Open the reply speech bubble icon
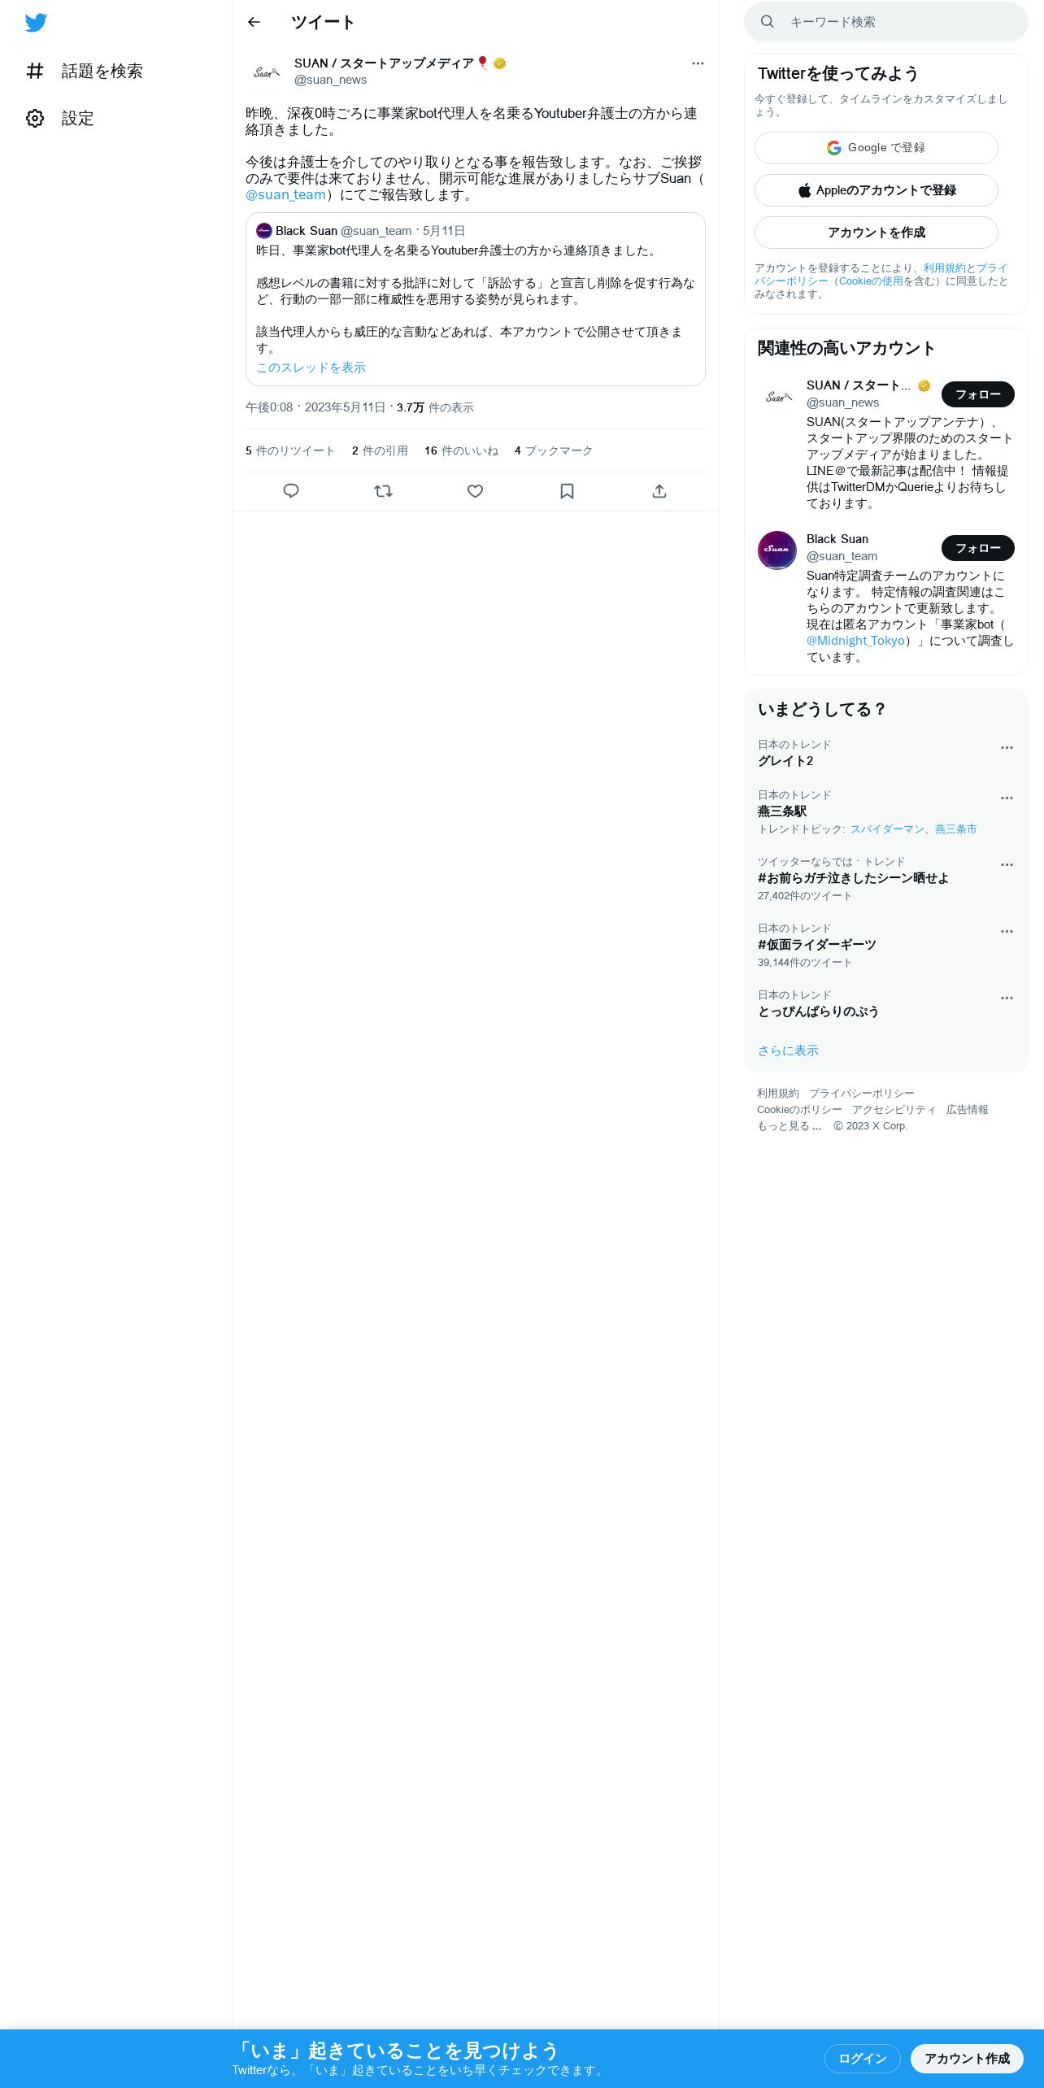This screenshot has width=1044, height=2088. point(291,491)
